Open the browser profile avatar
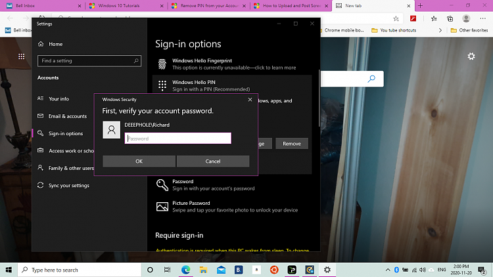Screen dimensions: 493x277 (466, 18)
